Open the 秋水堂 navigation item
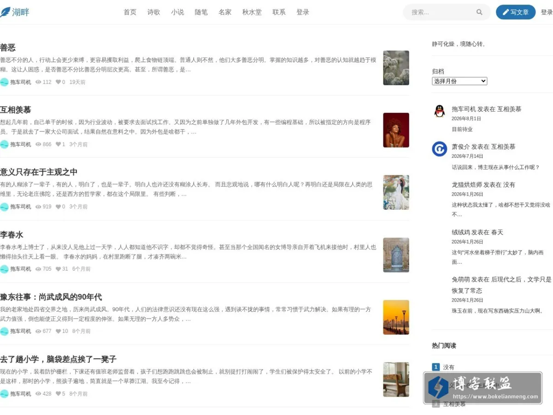Image resolution: width=553 pixels, height=415 pixels. (252, 12)
